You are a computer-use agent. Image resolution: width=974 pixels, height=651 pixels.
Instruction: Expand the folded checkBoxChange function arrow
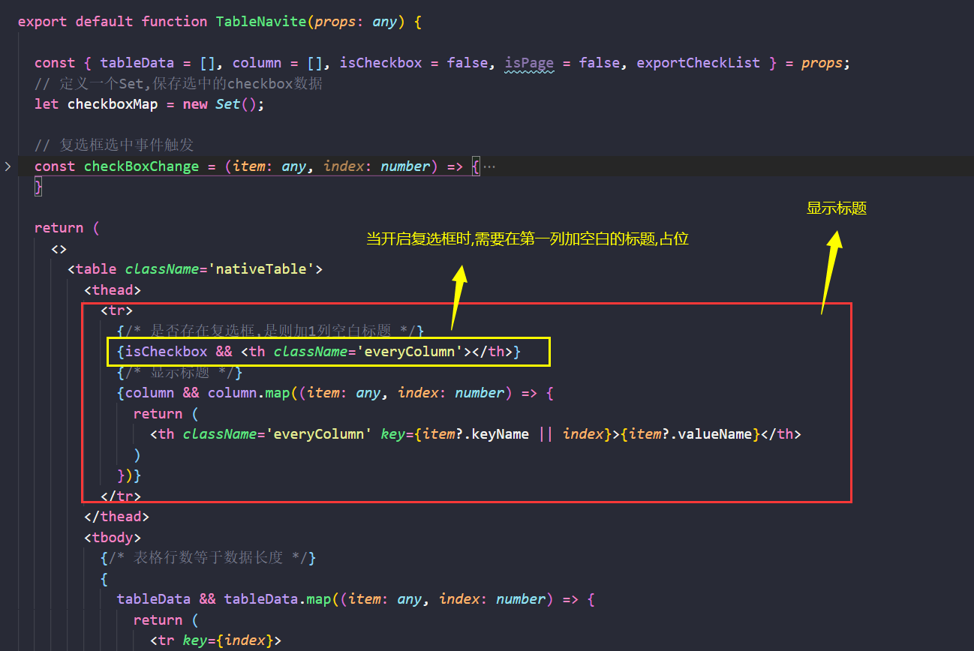8,166
